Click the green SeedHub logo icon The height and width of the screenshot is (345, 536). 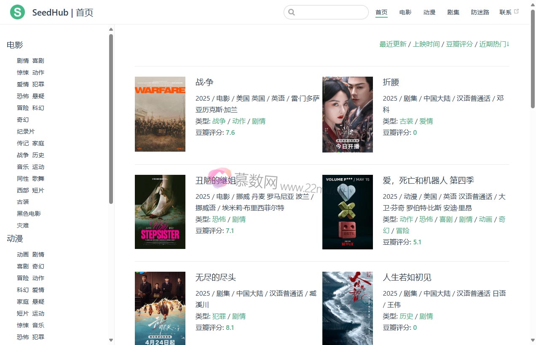tap(17, 12)
